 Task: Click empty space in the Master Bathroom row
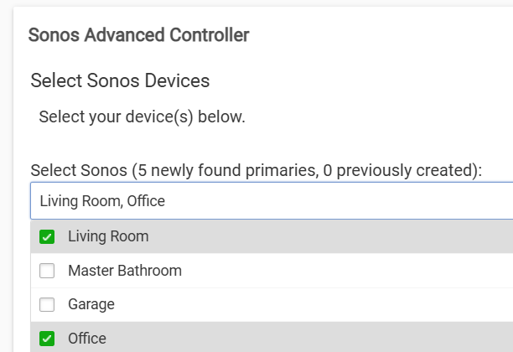pyautogui.click(x=335, y=271)
